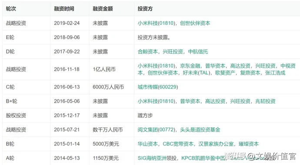This screenshot has height=165, width=300.
Task: Open 兴旺投资 link in the 2016-11-18 row
Action: [x=265, y=66]
